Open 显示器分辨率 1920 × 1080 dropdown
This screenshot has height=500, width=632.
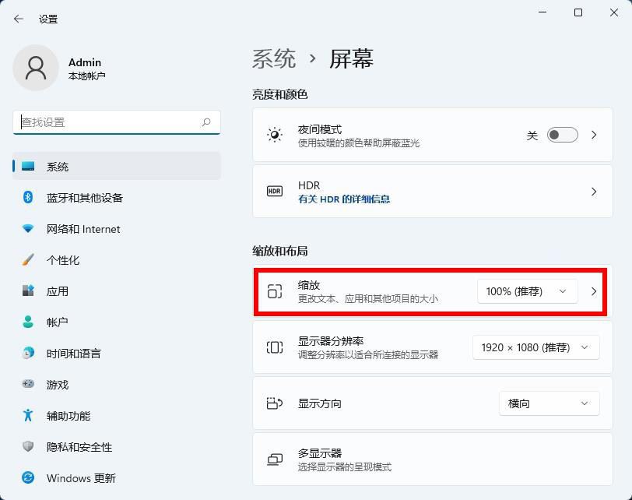tap(535, 347)
